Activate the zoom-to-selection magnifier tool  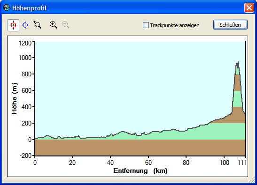(38, 25)
